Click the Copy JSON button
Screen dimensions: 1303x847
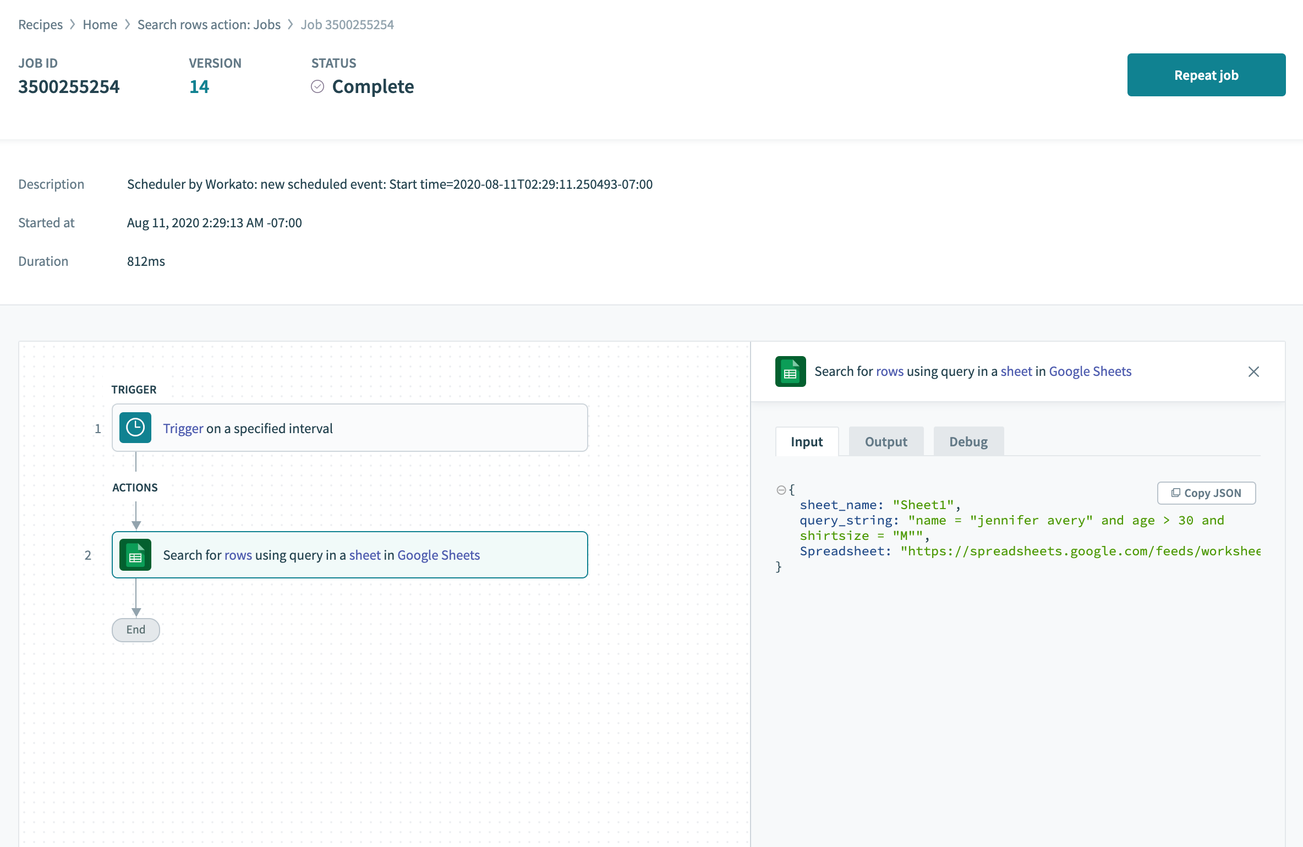(x=1206, y=493)
